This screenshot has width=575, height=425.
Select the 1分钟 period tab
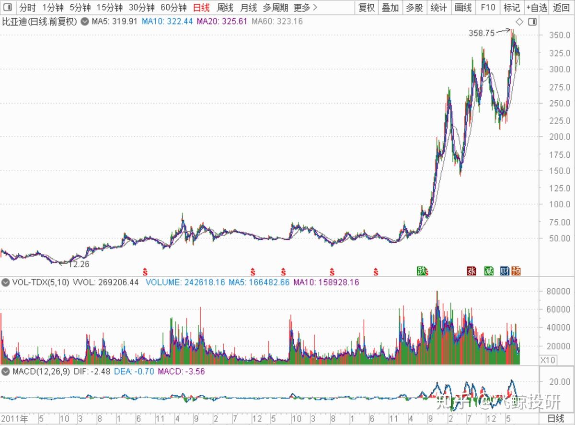tap(53, 8)
